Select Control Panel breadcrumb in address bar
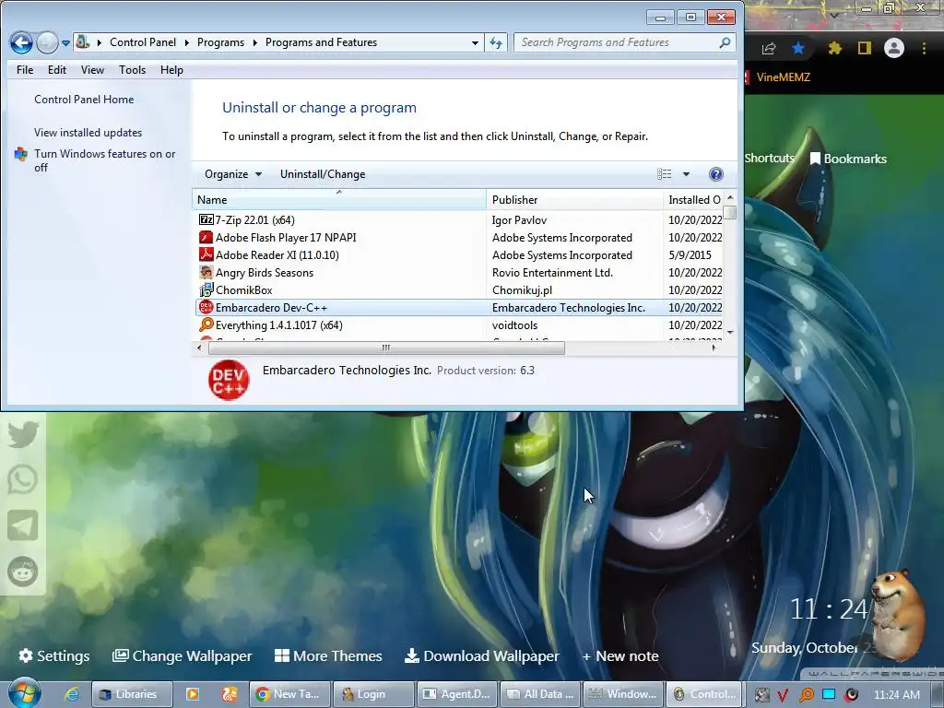 [x=143, y=42]
